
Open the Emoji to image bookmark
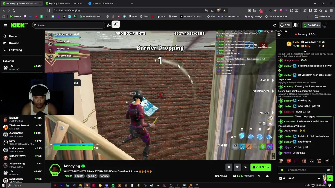253,16
